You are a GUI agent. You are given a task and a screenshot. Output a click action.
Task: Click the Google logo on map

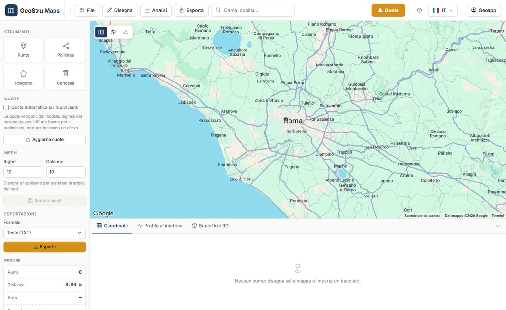[x=103, y=213]
